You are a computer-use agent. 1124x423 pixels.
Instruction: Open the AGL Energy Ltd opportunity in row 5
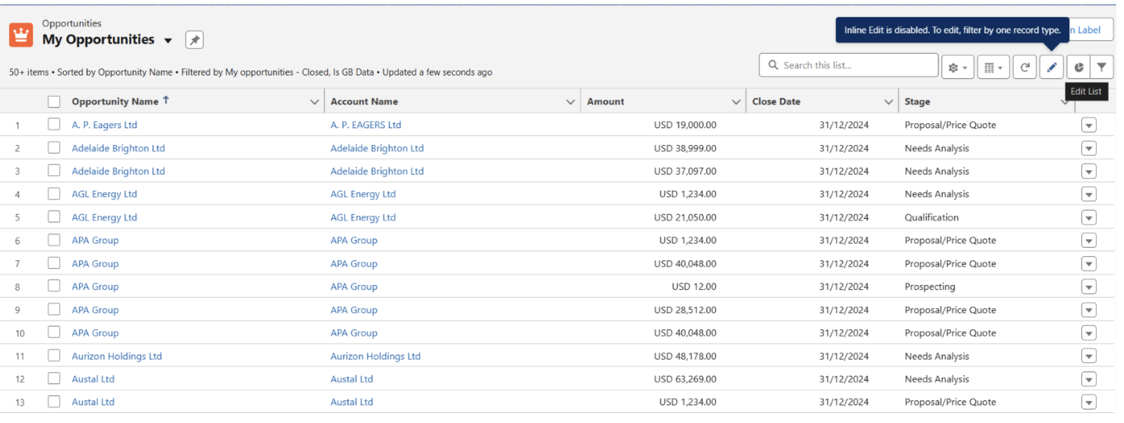tap(104, 217)
